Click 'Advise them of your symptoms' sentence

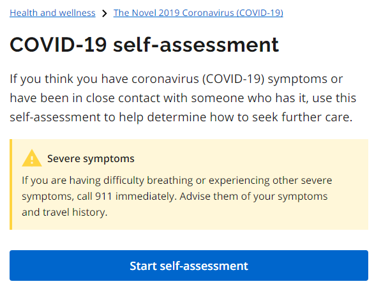[x=253, y=197]
